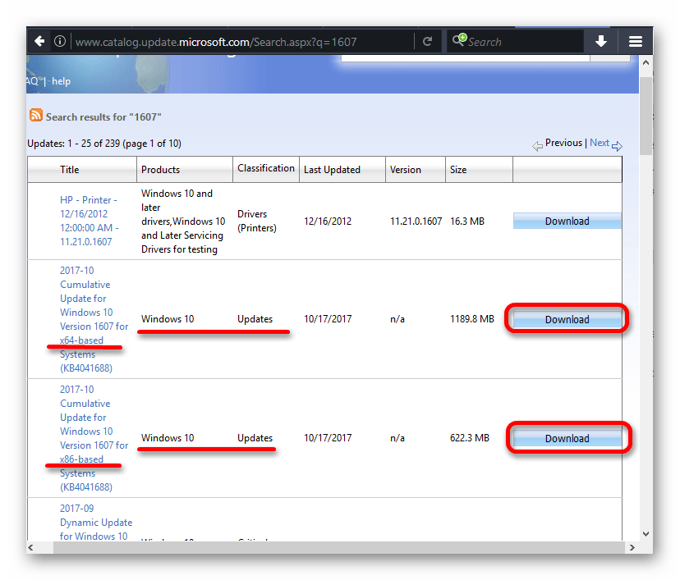The image size is (680, 580).
Task: Click the Previous page link
Action: [x=563, y=143]
